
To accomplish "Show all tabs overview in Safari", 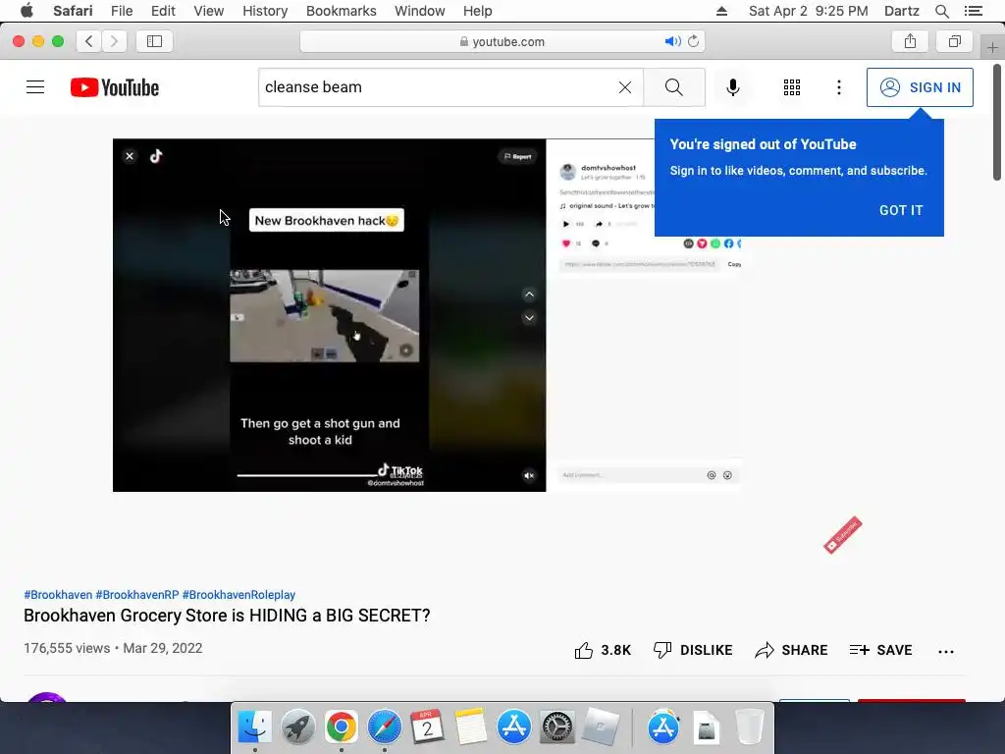I will [x=954, y=41].
